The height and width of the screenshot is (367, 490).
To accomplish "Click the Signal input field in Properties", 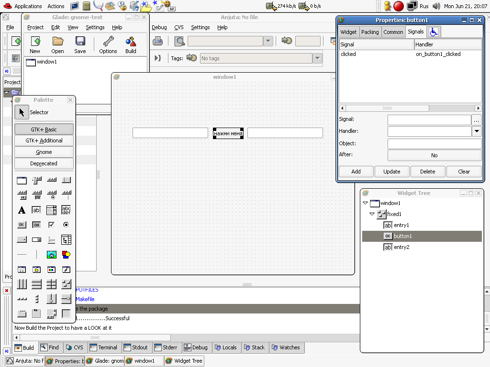I will point(429,119).
